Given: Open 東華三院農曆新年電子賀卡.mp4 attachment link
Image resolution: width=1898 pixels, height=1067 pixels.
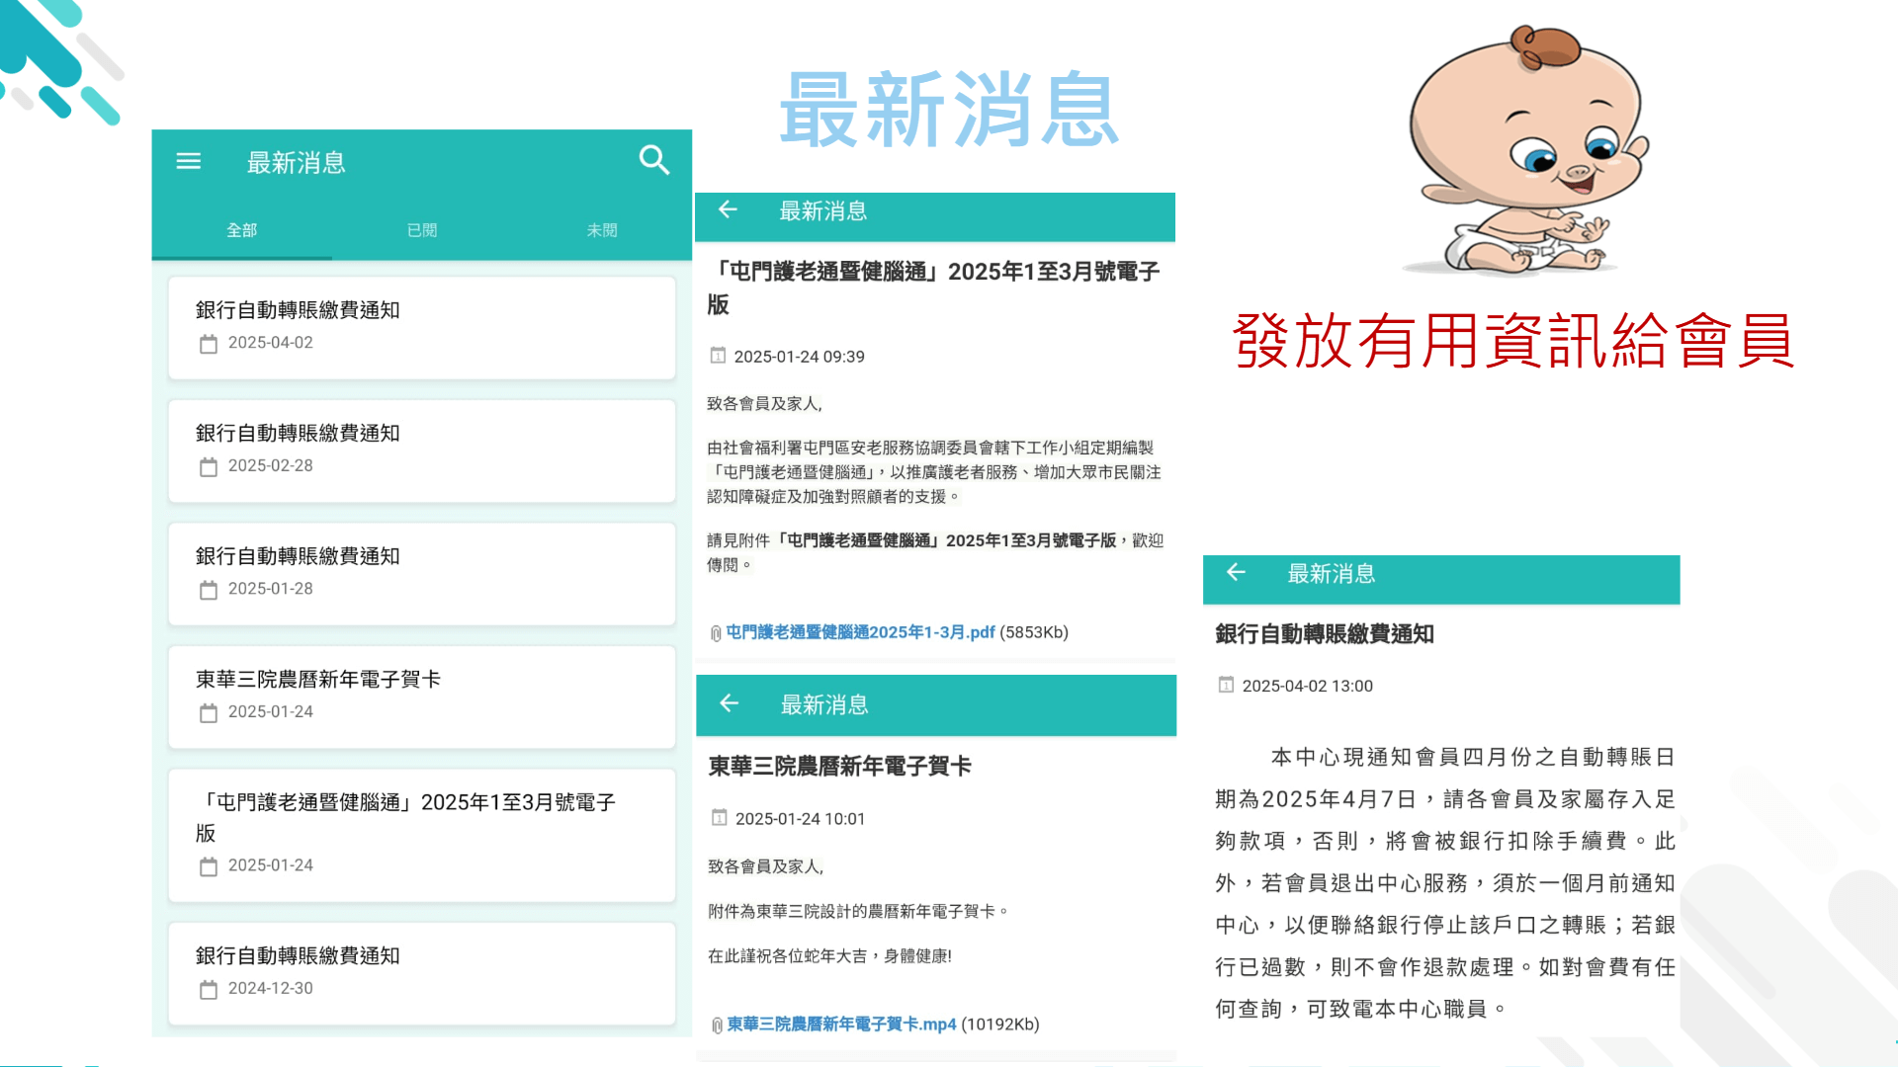Looking at the screenshot, I should pos(841,1025).
